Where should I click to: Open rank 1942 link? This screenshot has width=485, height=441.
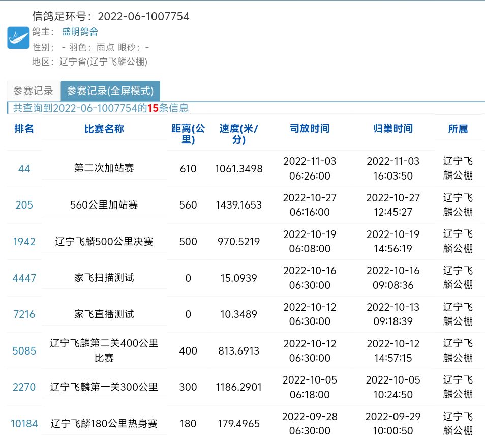click(x=24, y=242)
